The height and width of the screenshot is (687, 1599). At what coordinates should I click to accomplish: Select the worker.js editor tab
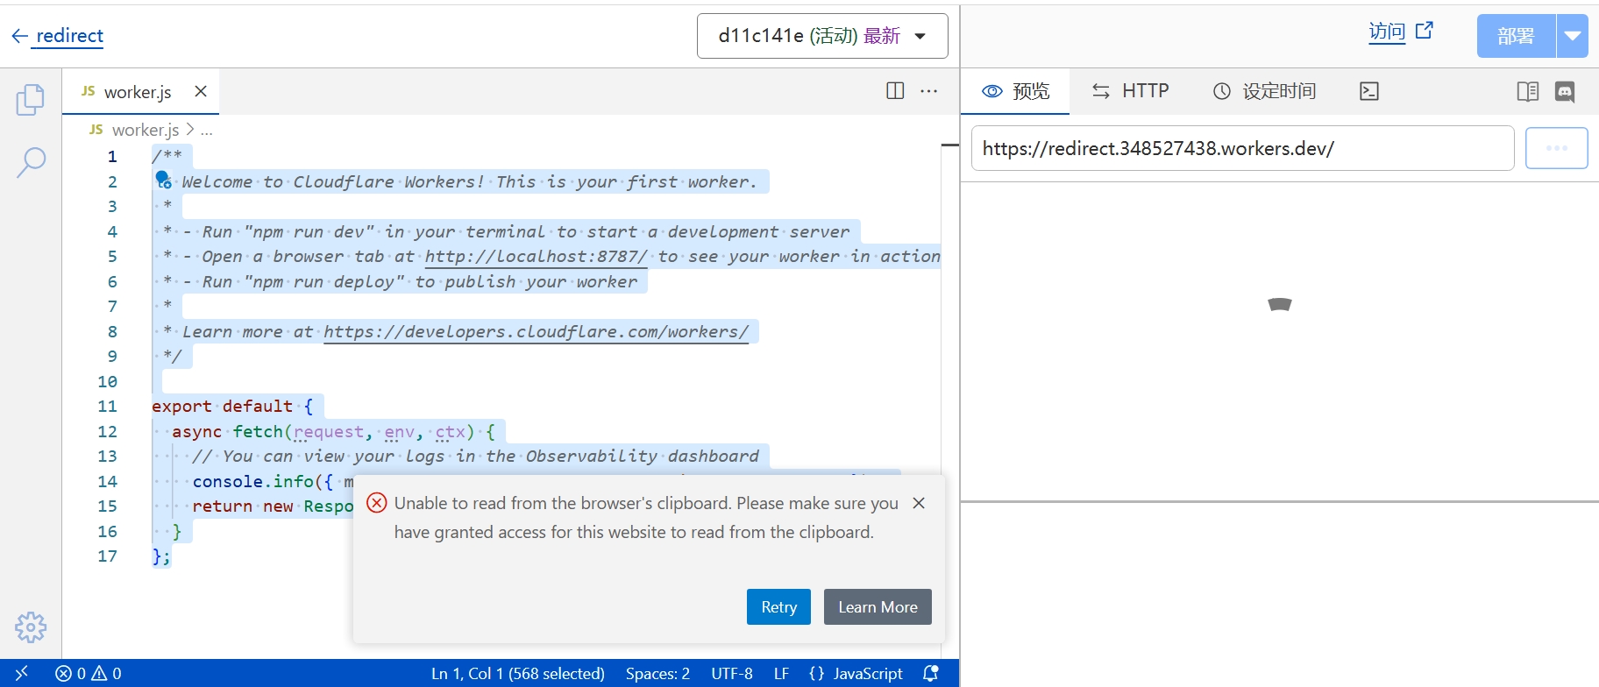point(140,91)
